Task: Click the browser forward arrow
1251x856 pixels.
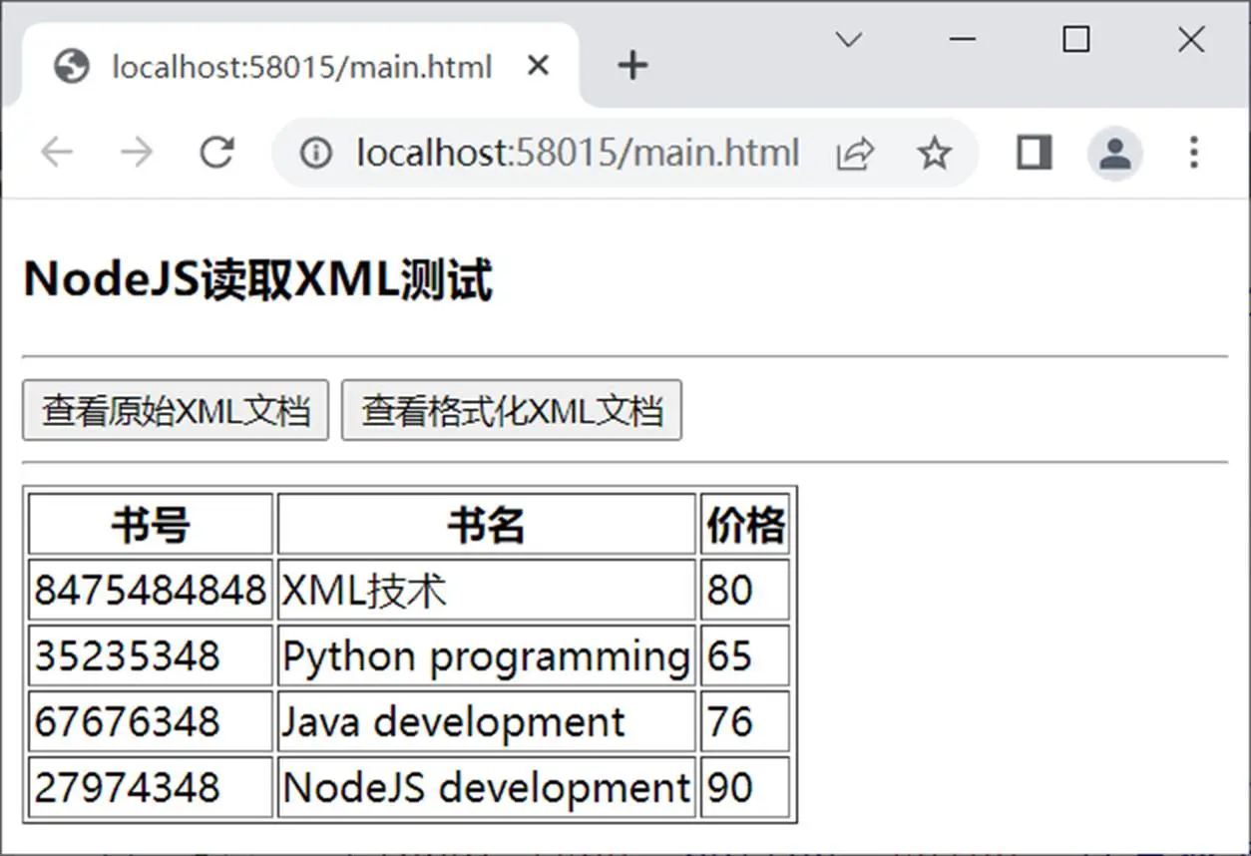Action: point(137,153)
